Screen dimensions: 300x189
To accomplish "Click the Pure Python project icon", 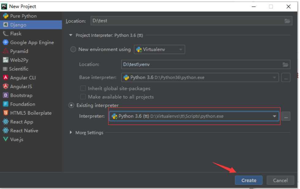I will 6,16.
